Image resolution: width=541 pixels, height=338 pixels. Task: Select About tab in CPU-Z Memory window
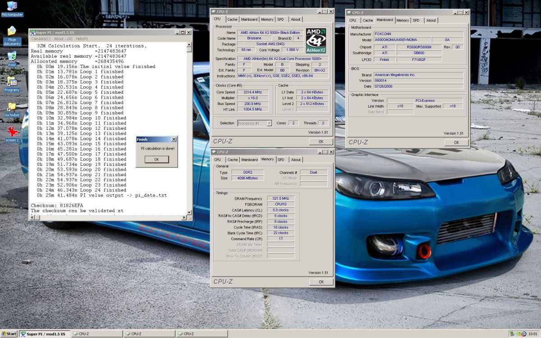coord(296,160)
